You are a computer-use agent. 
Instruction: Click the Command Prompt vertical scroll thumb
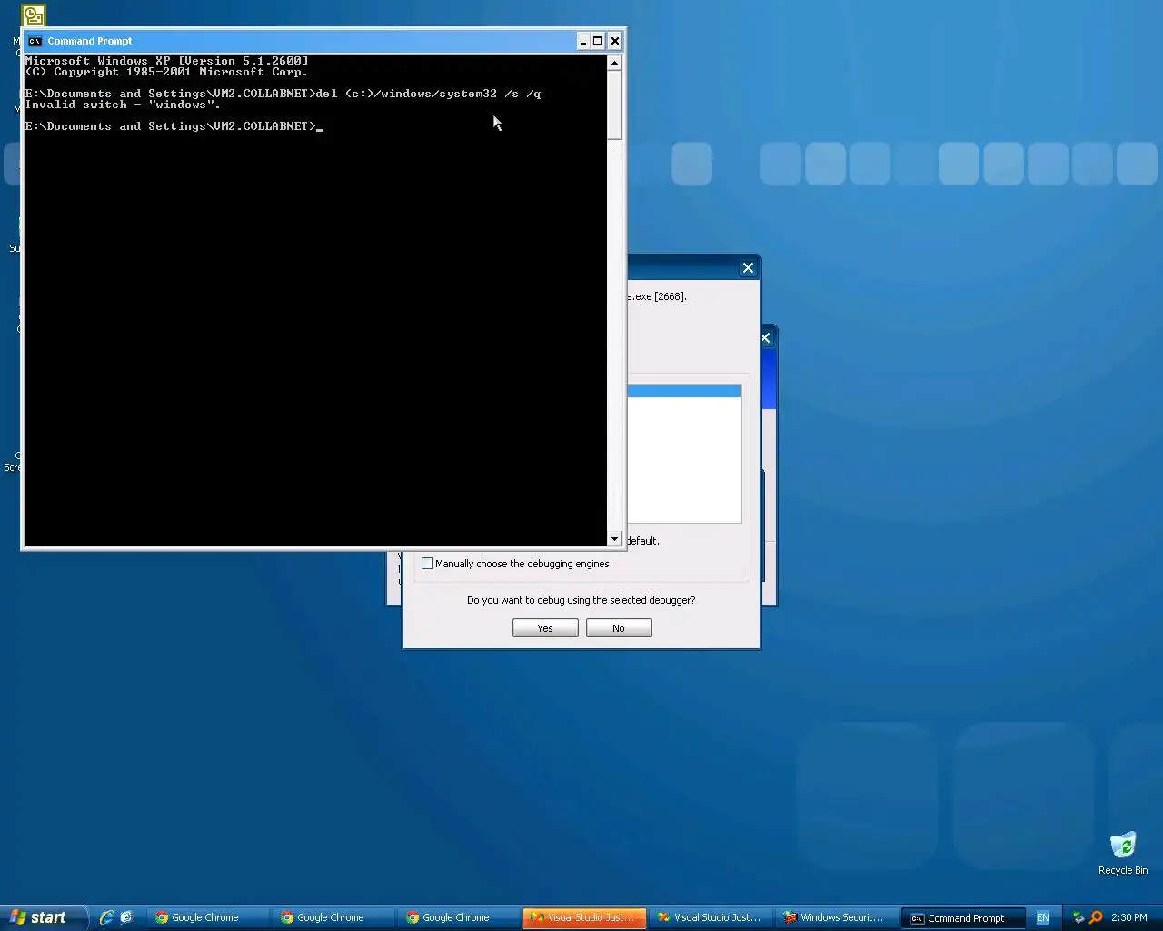pyautogui.click(x=615, y=105)
